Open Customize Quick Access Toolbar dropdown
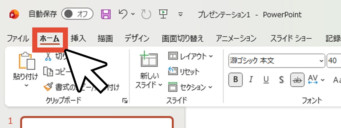Viewport: 341px width, 128px height. coord(181,14)
